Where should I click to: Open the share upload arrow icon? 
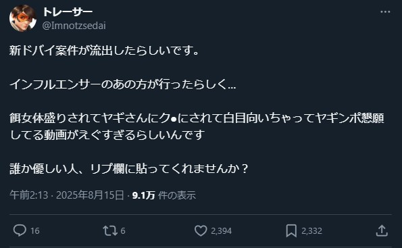(x=382, y=230)
